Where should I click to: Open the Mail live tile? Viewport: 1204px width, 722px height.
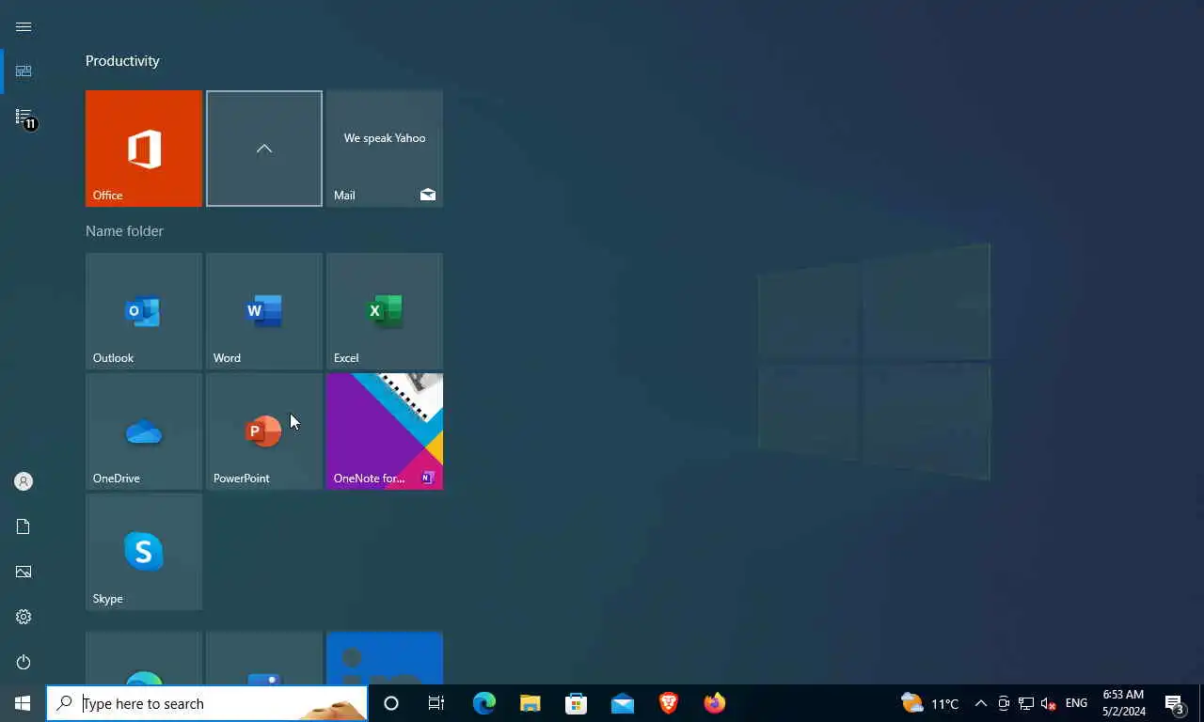tap(385, 149)
